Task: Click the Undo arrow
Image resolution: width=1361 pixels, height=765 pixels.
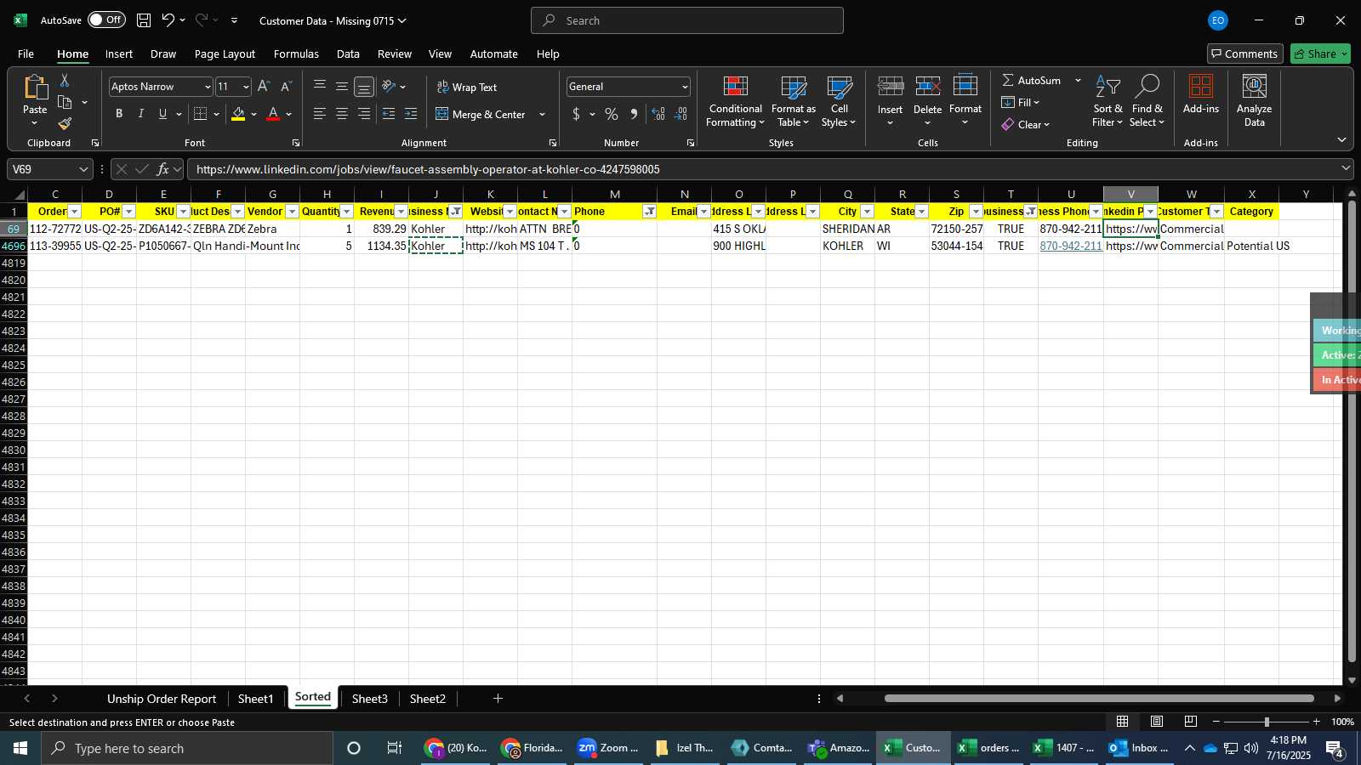Action: point(168,20)
